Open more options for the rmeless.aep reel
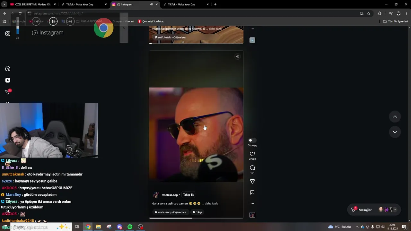 (252, 203)
